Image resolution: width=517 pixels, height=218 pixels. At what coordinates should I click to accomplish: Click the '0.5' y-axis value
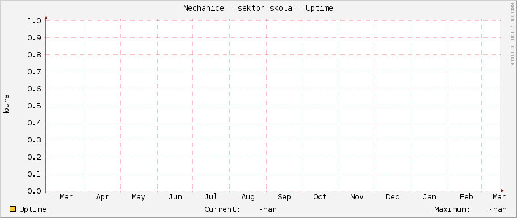pyautogui.click(x=34, y=106)
